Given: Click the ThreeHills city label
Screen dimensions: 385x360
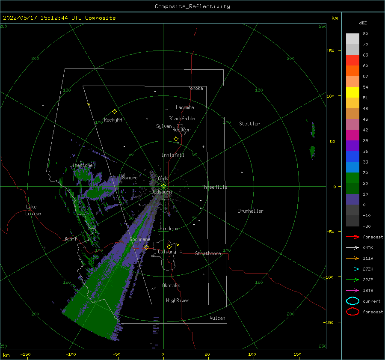Looking at the screenshot, I should click(215, 187).
